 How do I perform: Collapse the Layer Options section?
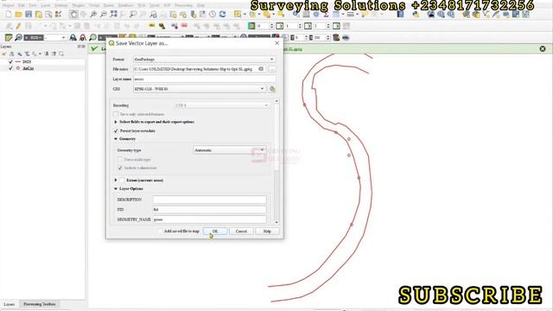coord(115,188)
